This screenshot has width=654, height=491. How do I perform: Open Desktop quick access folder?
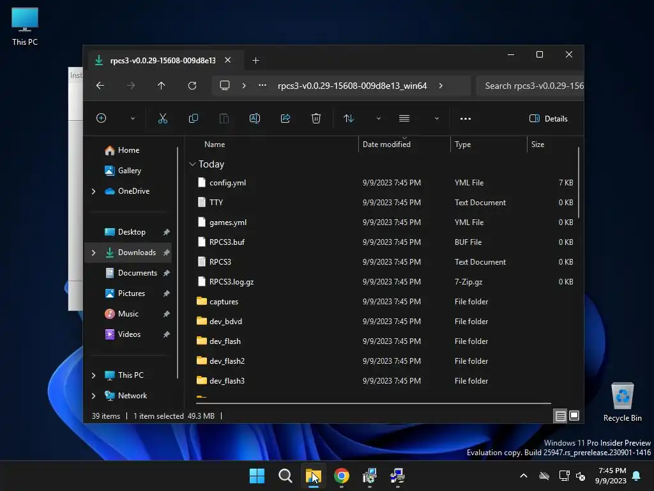[132, 231]
